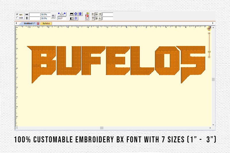Click the upper alignment value field
The image size is (230, 153).
tap(108, 14)
